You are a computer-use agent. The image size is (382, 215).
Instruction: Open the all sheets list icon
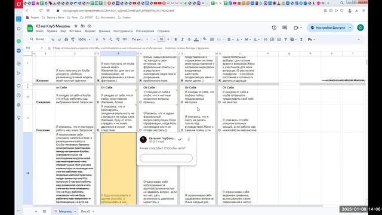[x=44, y=211]
